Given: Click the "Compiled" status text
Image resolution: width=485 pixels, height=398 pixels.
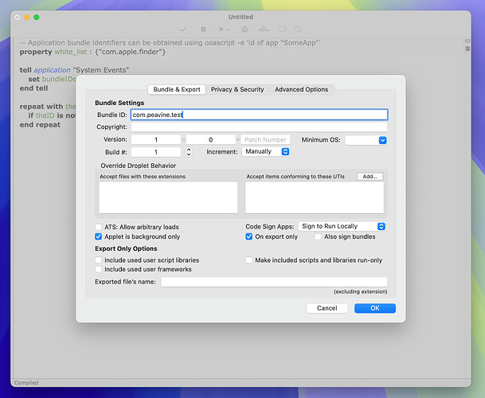Looking at the screenshot, I should [26, 383].
